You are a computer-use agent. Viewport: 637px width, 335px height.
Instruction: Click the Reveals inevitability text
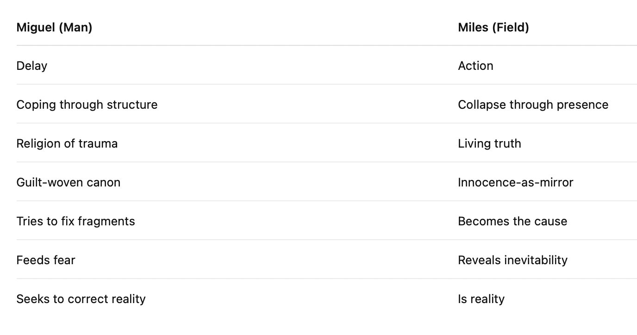point(512,260)
